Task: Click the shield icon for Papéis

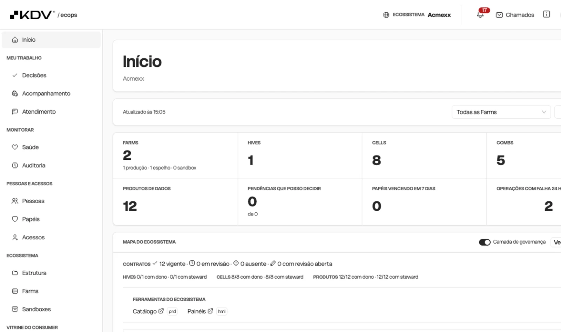Action: (15, 219)
